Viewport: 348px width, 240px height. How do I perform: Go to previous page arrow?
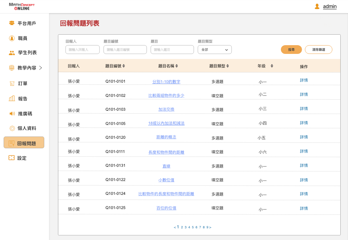(175, 227)
